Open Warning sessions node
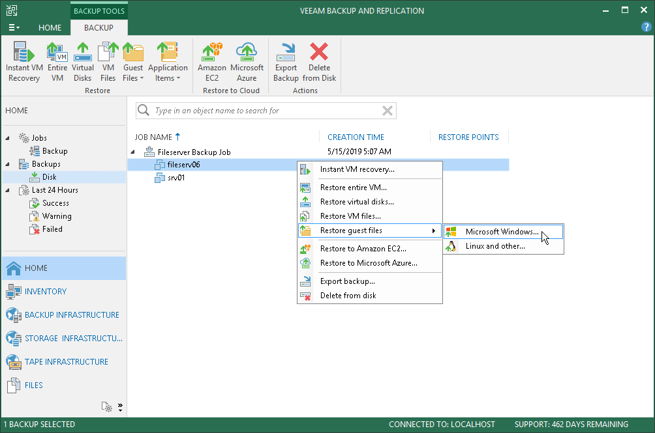 point(50,216)
